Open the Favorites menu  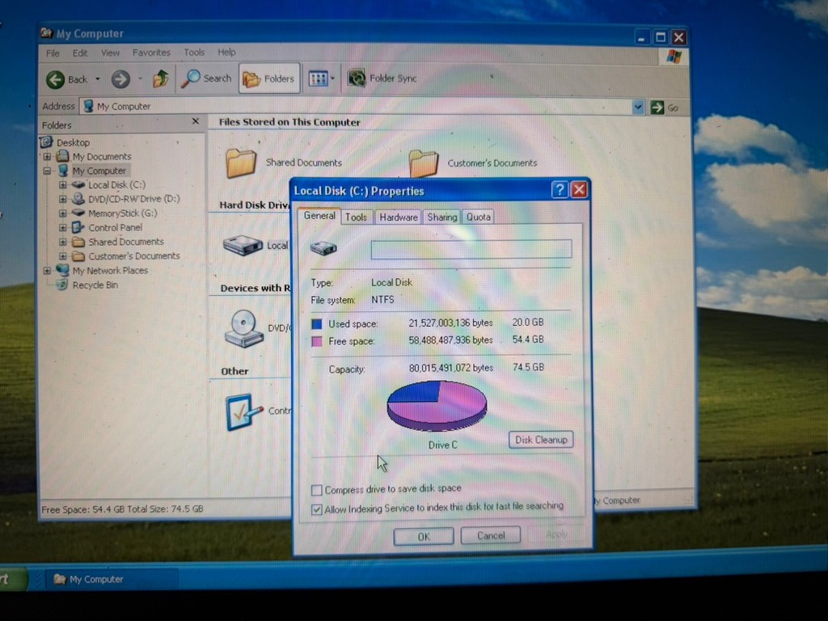[151, 53]
